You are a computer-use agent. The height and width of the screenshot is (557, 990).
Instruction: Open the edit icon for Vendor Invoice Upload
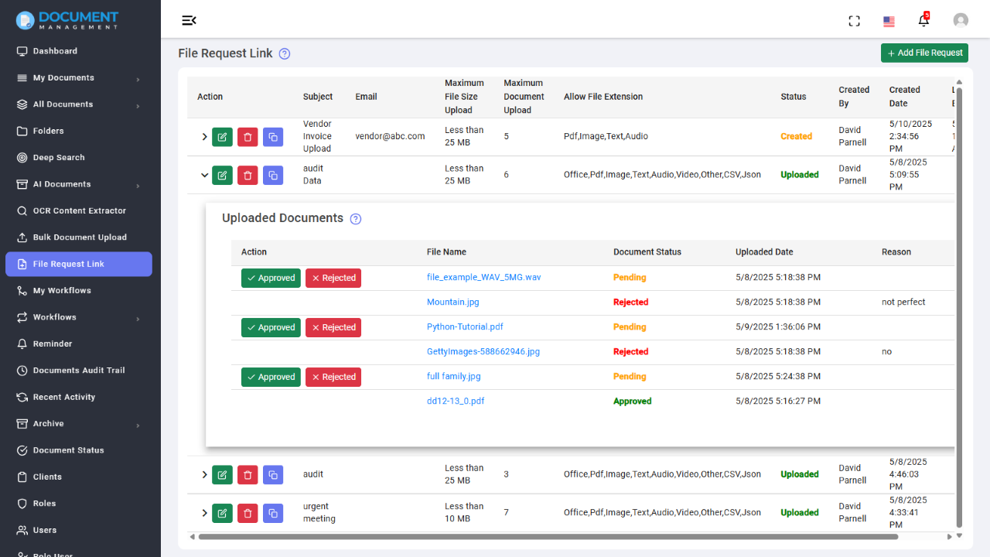222,136
